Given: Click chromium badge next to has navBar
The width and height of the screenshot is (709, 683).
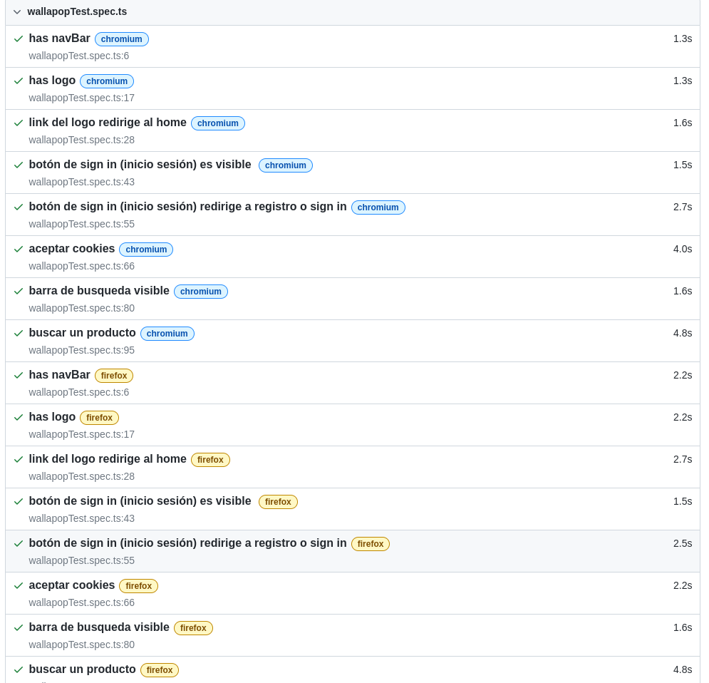Looking at the screenshot, I should coord(122,39).
